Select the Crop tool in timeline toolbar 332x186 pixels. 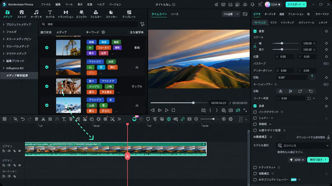50,119
